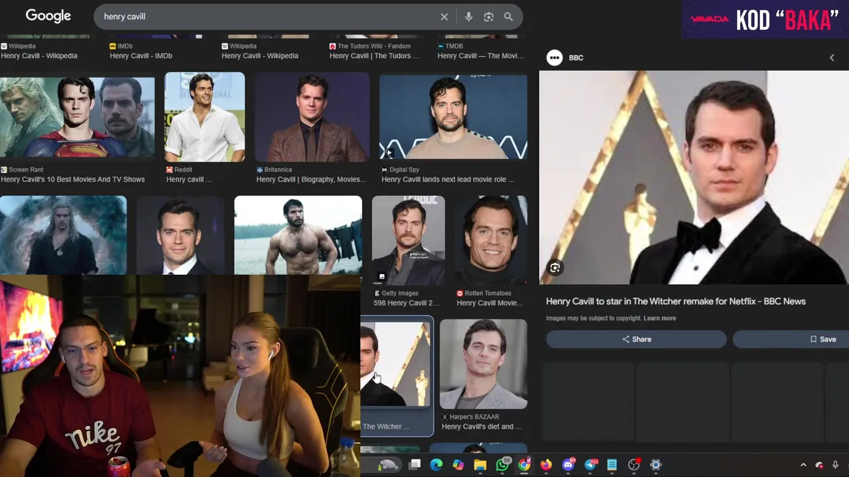849x477 pixels.
Task: Click "598 Henry Cavill 2..." Getty caption
Action: (406, 303)
